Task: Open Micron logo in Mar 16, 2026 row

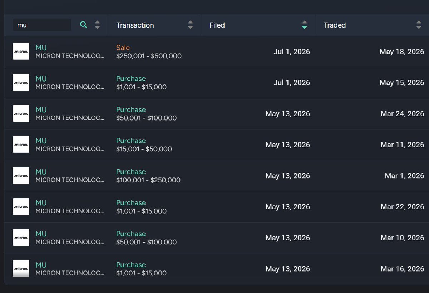Action: [x=21, y=269]
